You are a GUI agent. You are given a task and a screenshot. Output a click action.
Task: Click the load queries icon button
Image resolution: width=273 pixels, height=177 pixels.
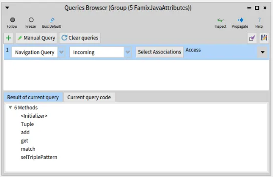click(x=252, y=38)
